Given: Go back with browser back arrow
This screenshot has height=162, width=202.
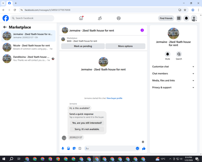Looking at the screenshot, I should coord(4,10).
